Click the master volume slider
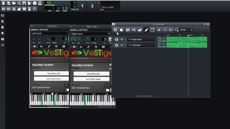This screenshot has width=230, height=129. (86, 6)
